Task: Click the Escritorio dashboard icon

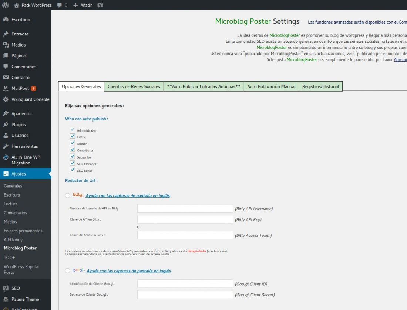Action: 6,20
